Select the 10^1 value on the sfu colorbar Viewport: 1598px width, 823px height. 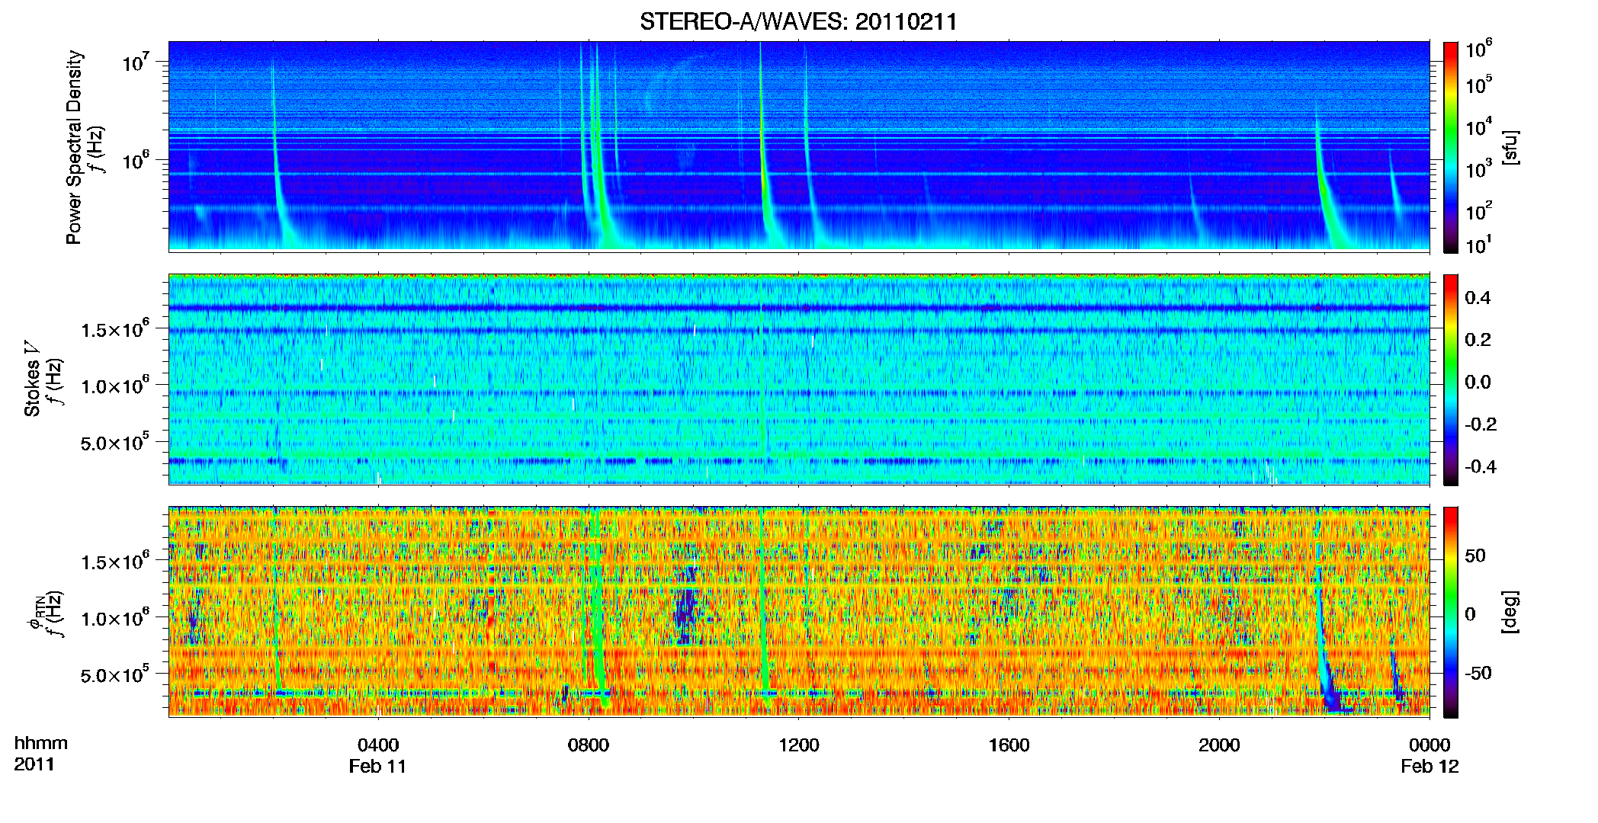tap(1479, 245)
